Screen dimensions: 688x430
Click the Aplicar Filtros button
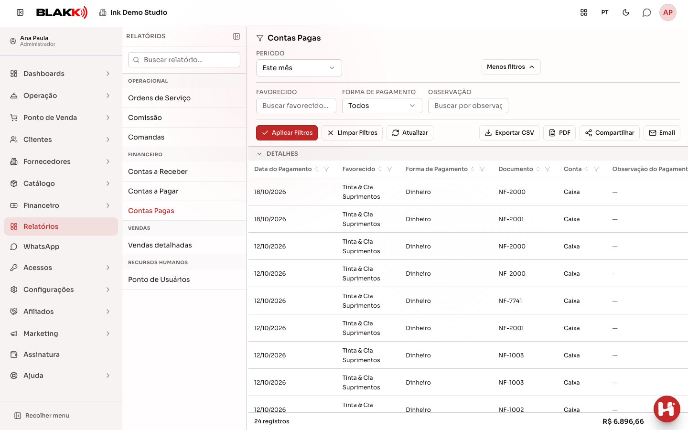[287, 133]
